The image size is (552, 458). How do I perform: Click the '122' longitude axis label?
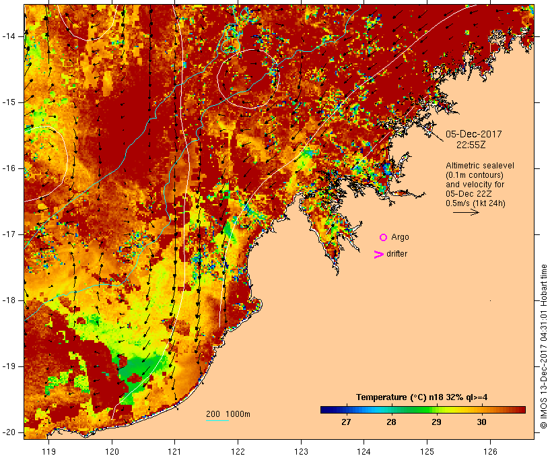(x=238, y=452)
